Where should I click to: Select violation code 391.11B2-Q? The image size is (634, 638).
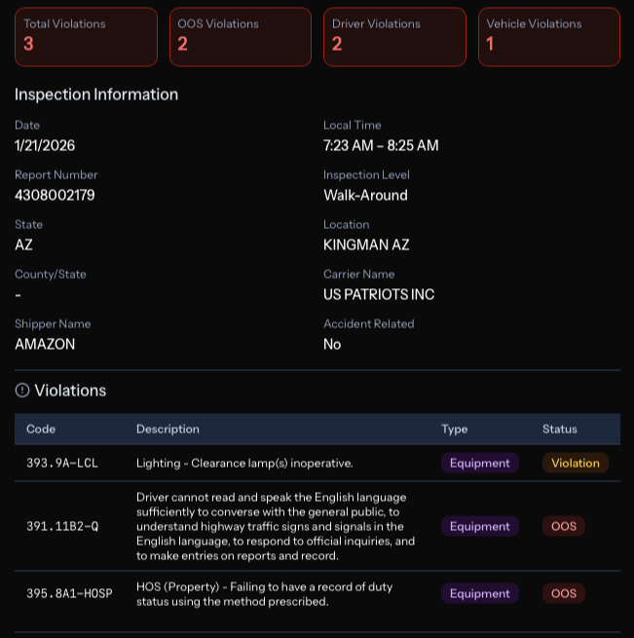(62, 527)
